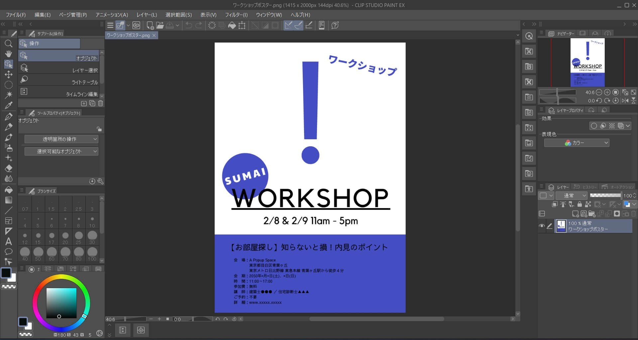Select the Fill bucket tool
The width and height of the screenshot is (638, 340).
click(x=9, y=190)
